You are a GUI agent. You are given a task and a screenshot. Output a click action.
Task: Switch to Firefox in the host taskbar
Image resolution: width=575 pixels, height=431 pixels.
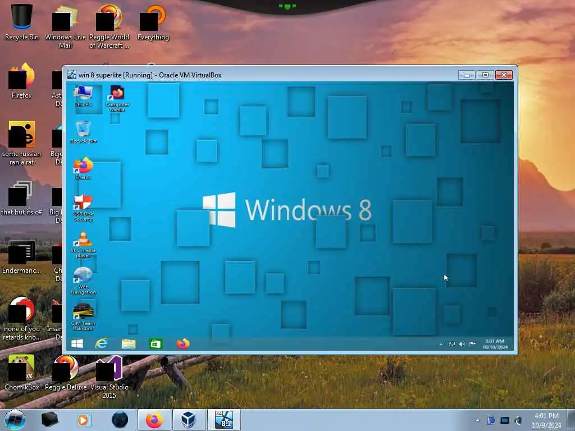[x=154, y=420]
